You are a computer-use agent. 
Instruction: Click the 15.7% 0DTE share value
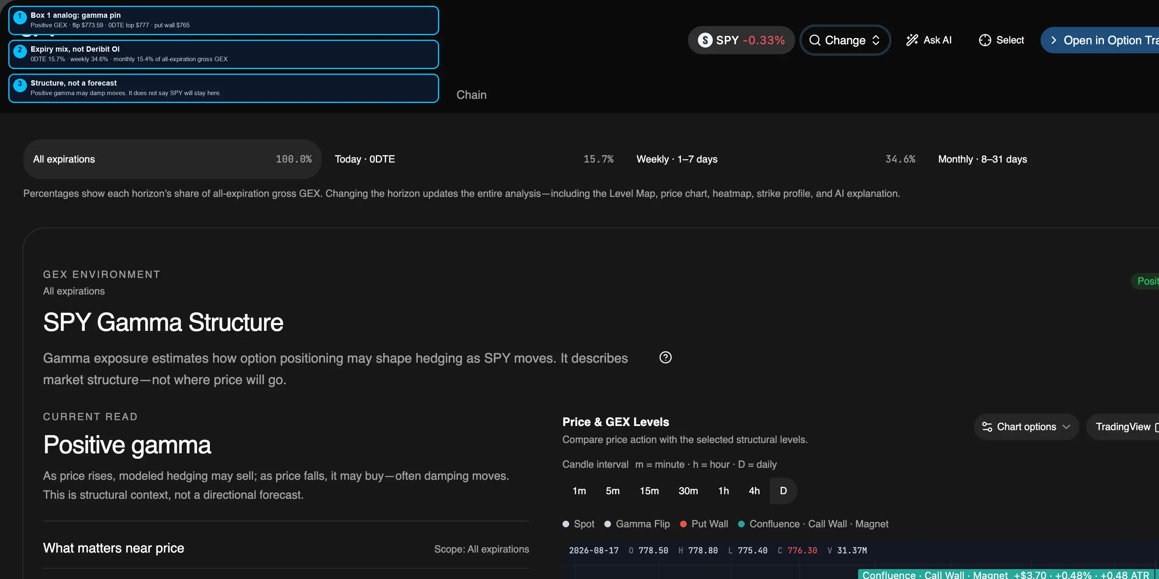point(599,159)
